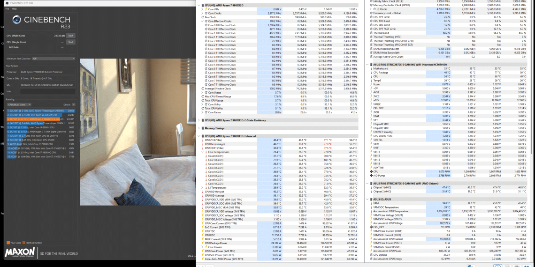Click the thermometer icon beside Motherboard

(371, 68)
